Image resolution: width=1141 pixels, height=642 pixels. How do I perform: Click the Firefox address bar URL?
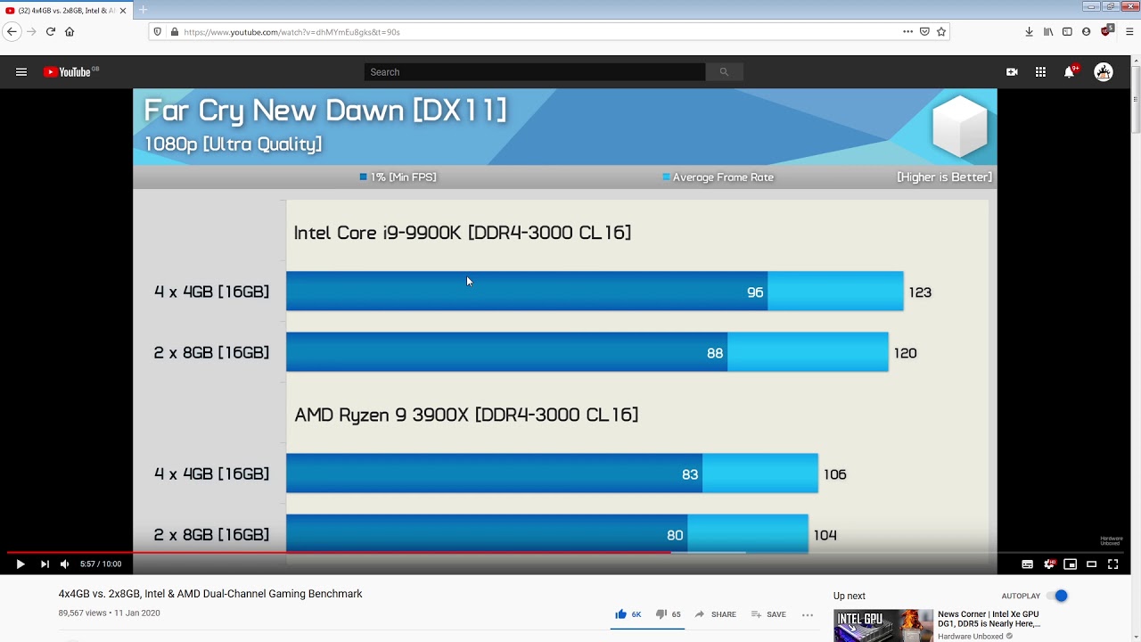291,31
